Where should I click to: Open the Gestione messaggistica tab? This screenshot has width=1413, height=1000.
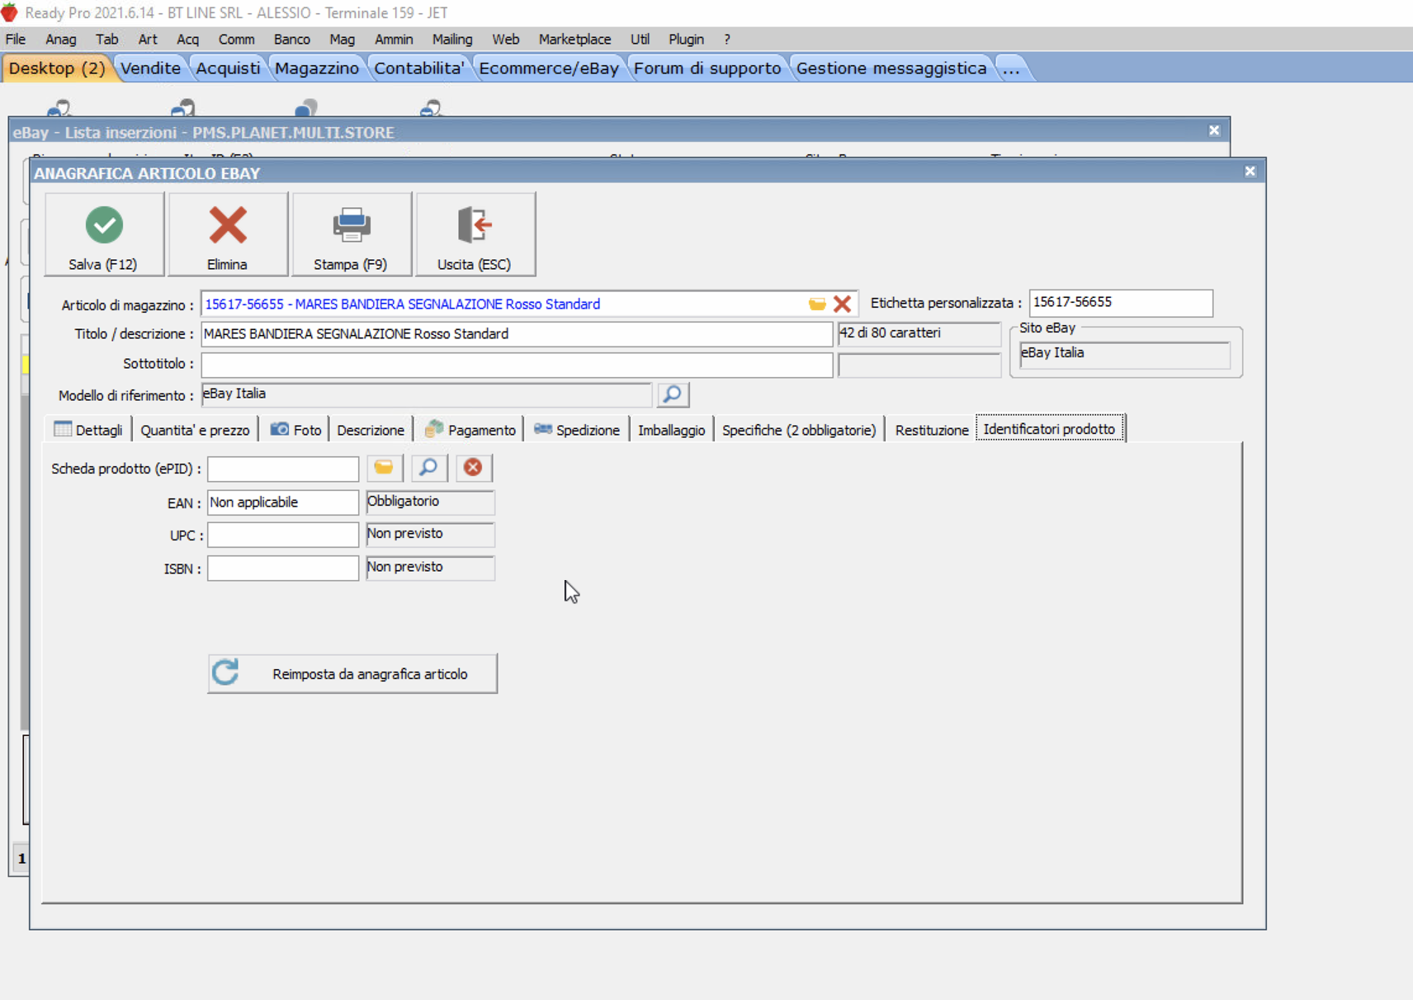pyautogui.click(x=891, y=68)
